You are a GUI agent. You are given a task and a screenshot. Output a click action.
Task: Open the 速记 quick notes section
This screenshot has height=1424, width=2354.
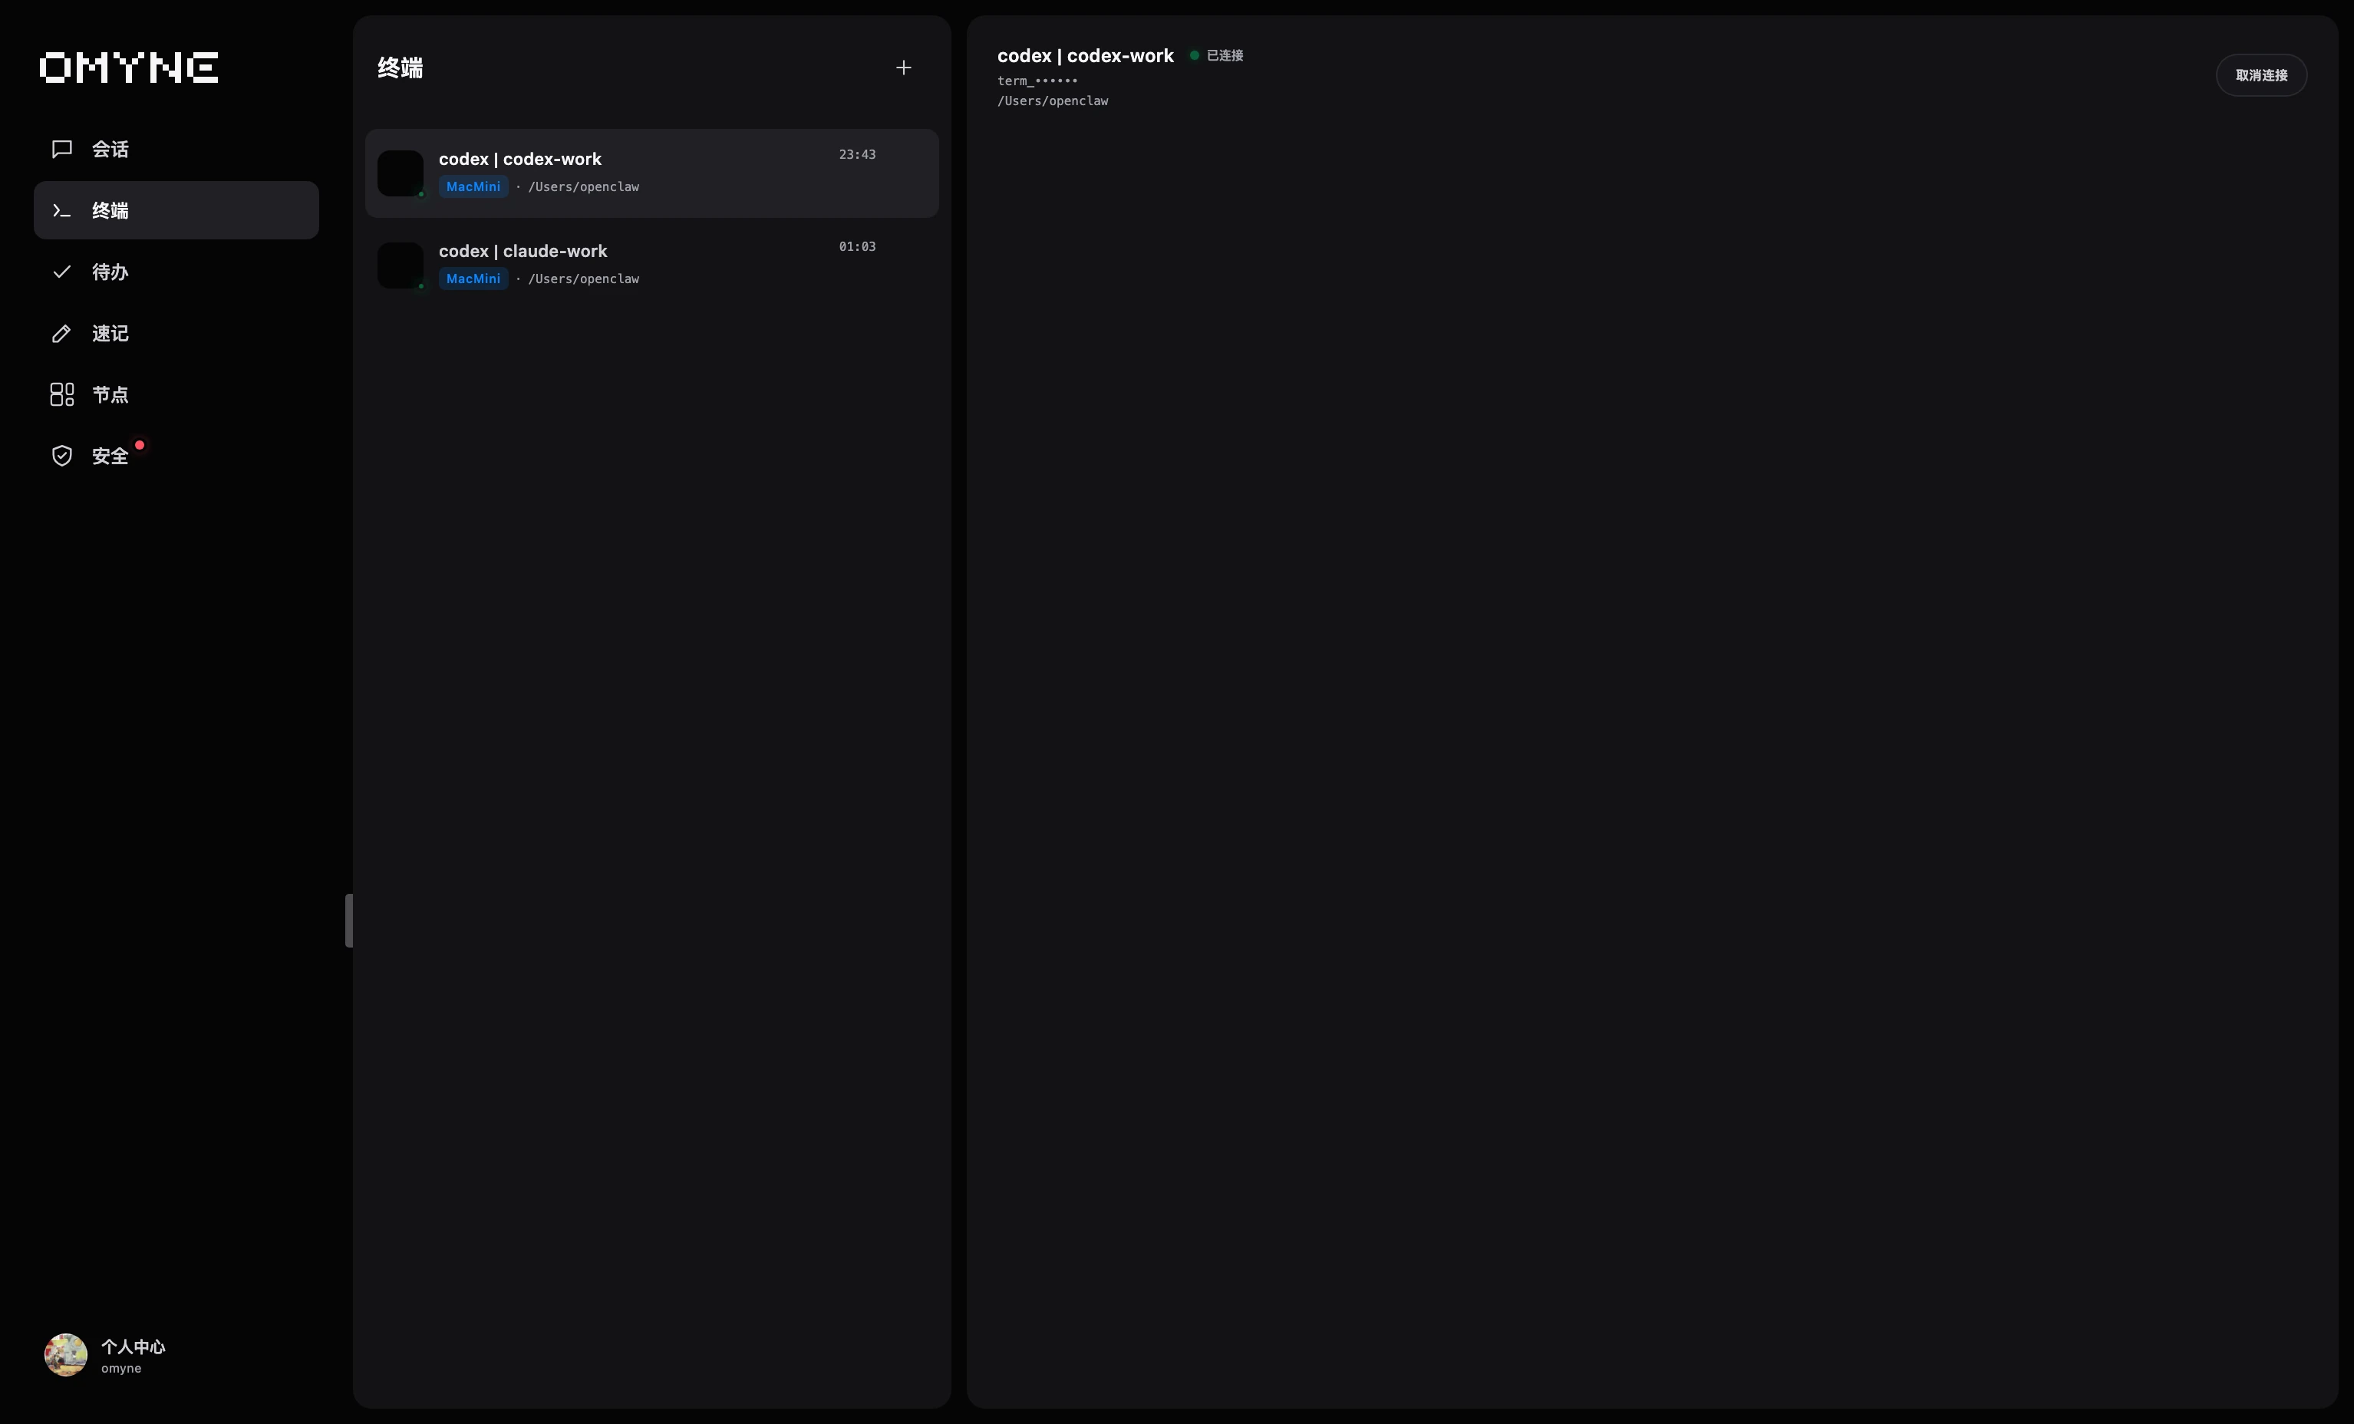(176, 333)
